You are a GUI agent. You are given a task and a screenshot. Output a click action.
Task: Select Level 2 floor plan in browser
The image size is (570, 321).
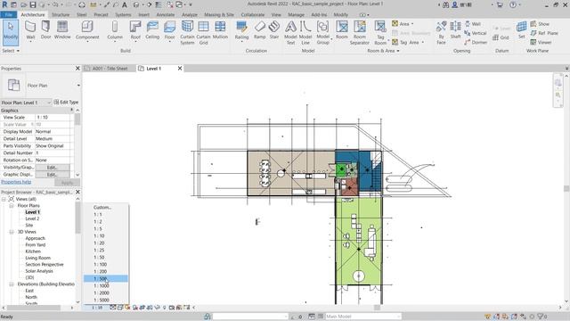click(32, 218)
